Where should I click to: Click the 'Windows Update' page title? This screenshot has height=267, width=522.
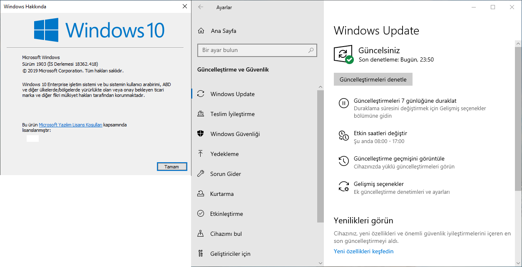376,30
